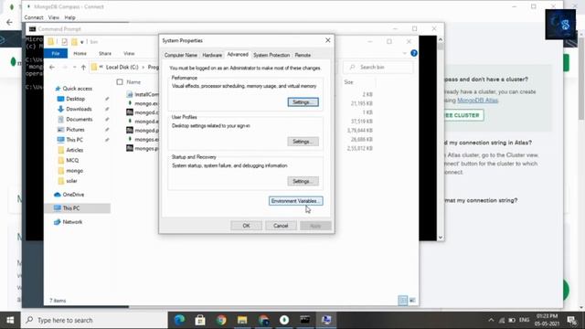
Task: Open Downloads in navigation pane
Action: (79, 109)
